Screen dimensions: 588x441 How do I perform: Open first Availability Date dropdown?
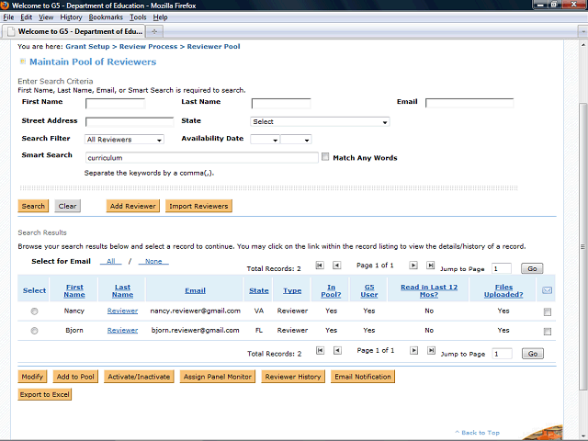click(264, 140)
